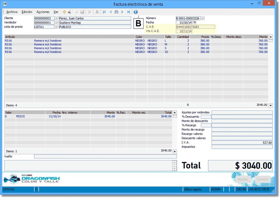Open the calendar picker beside Fecha

click(x=195, y=22)
